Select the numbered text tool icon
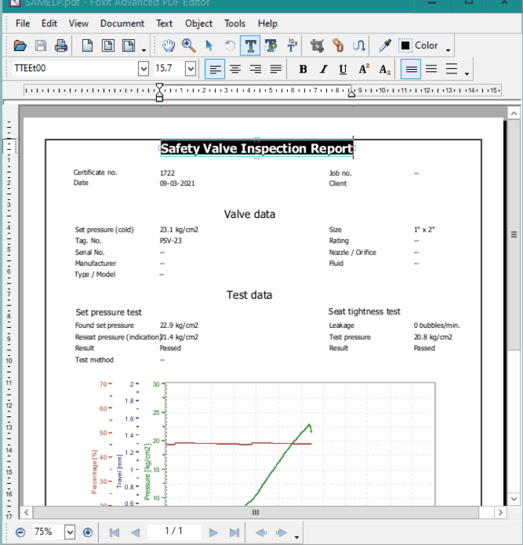 291,46
